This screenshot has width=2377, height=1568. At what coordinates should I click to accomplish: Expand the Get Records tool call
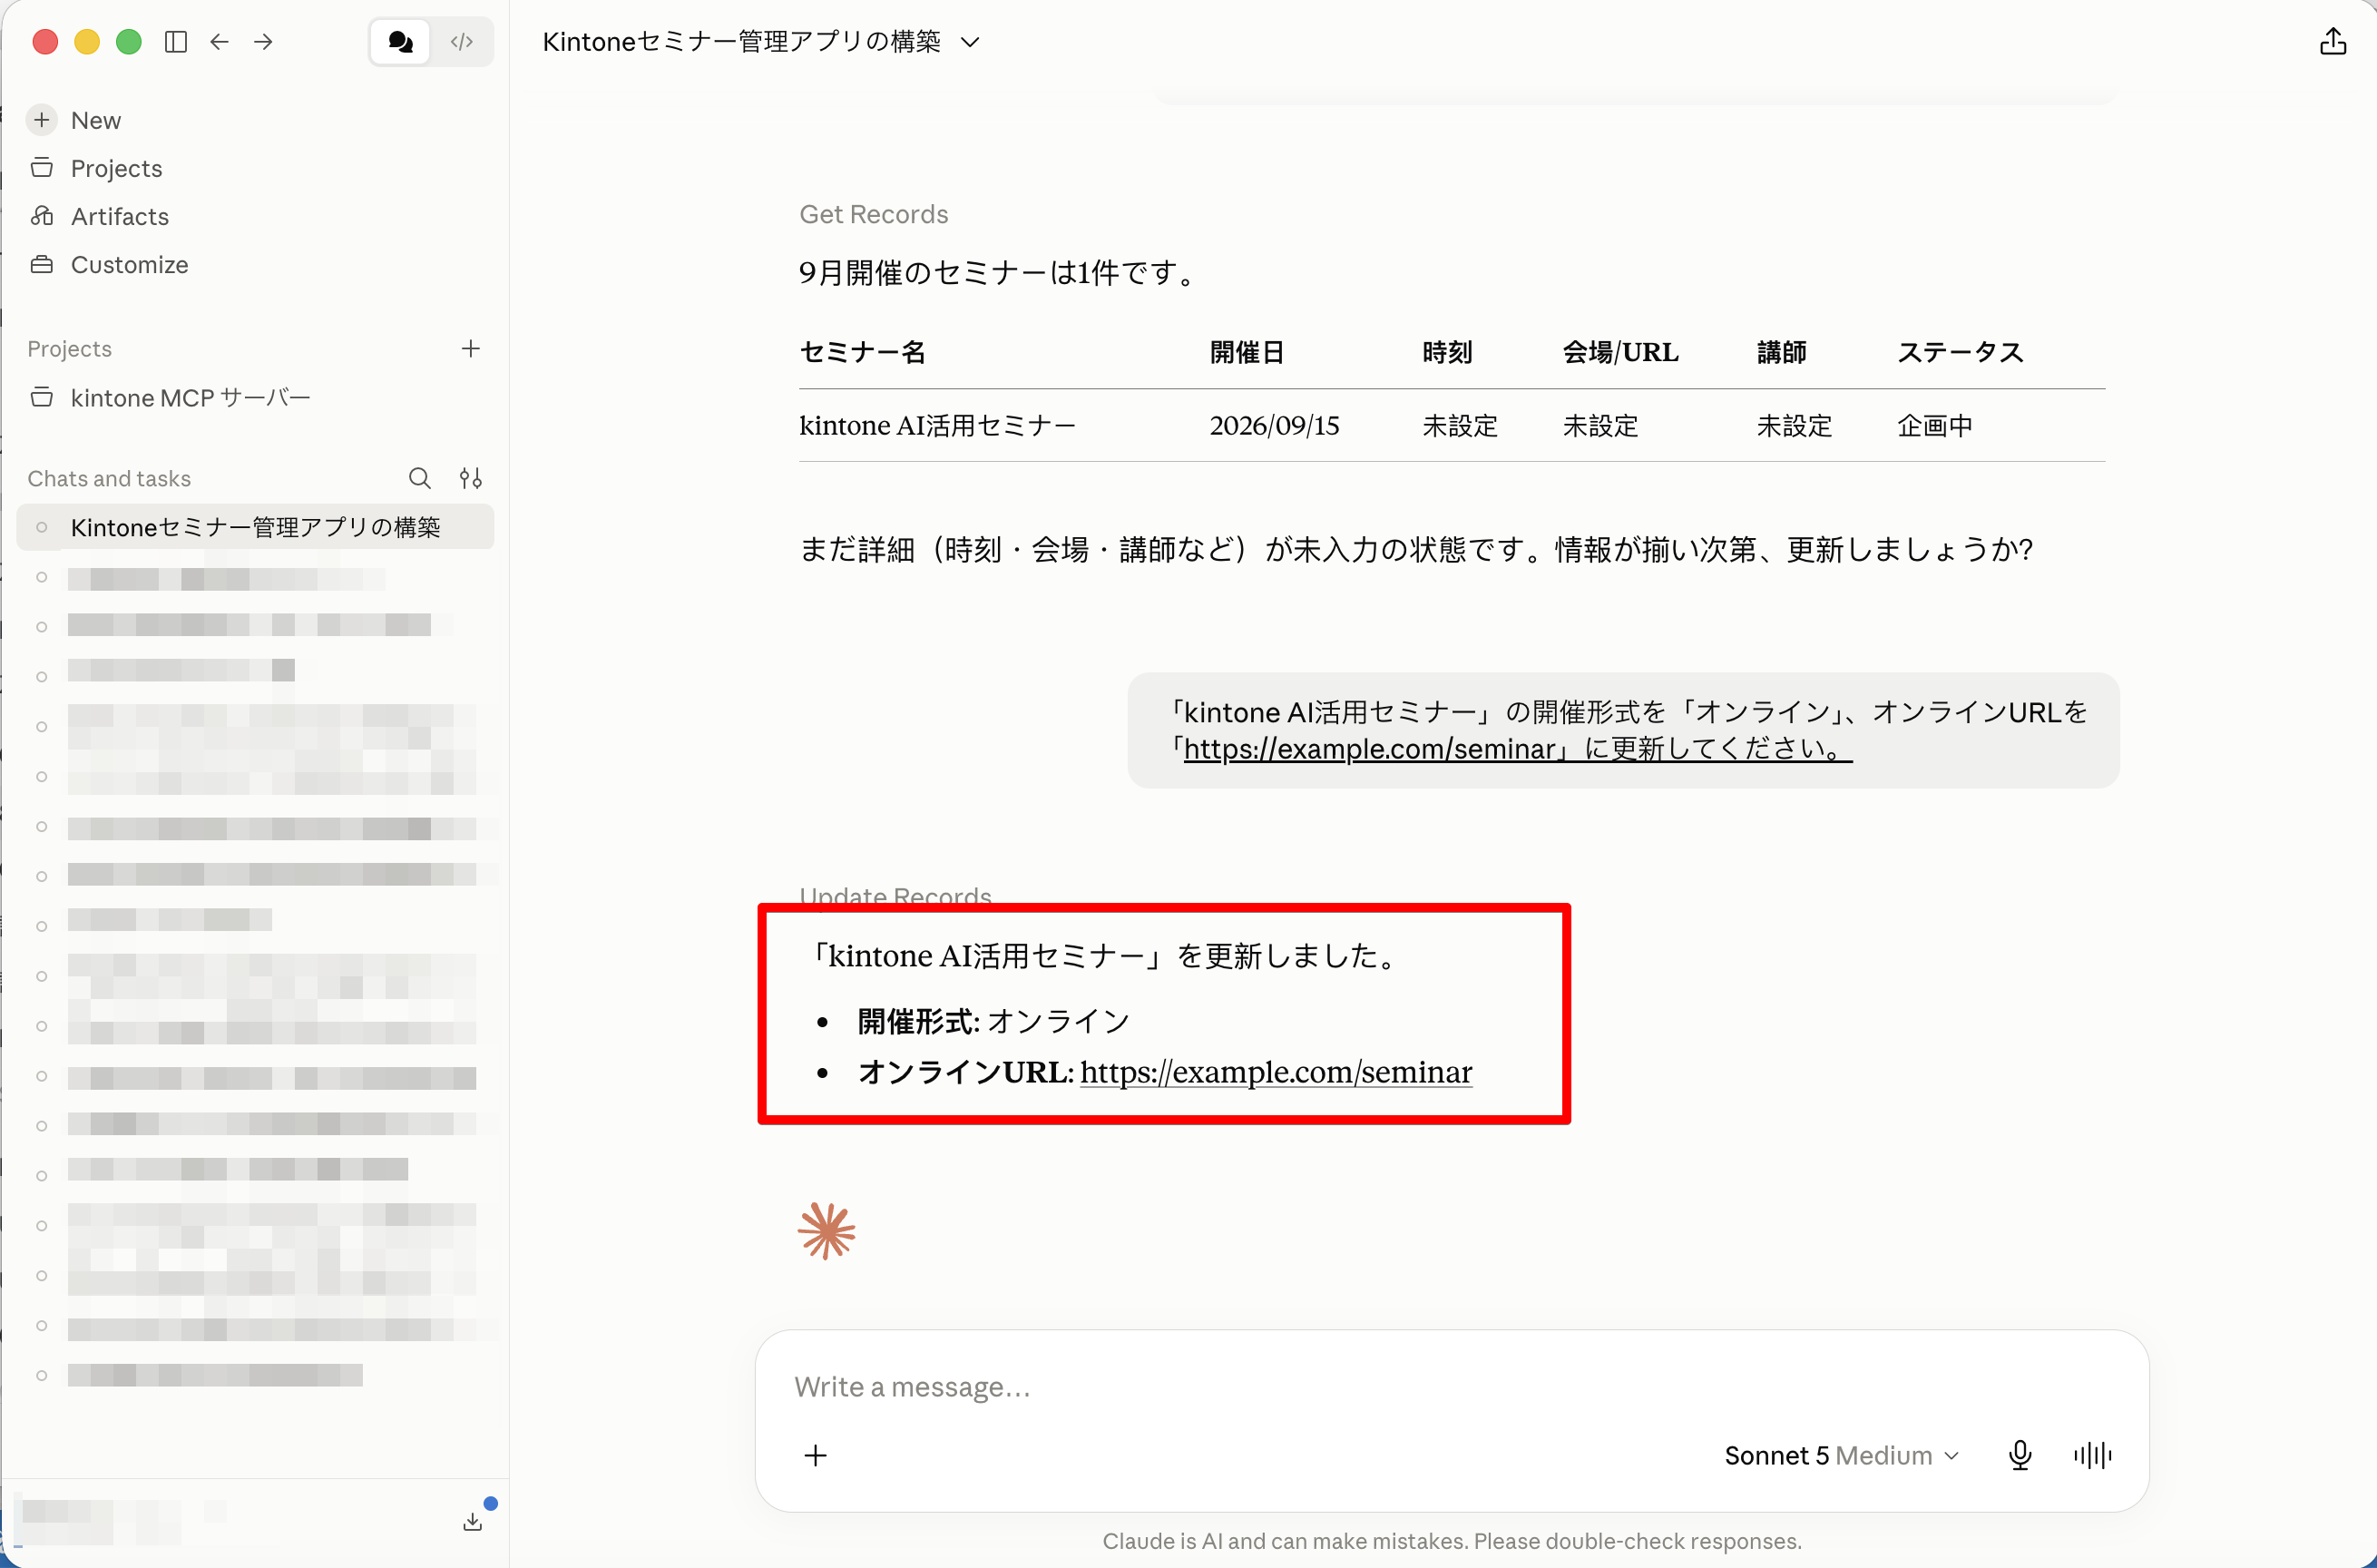click(874, 214)
